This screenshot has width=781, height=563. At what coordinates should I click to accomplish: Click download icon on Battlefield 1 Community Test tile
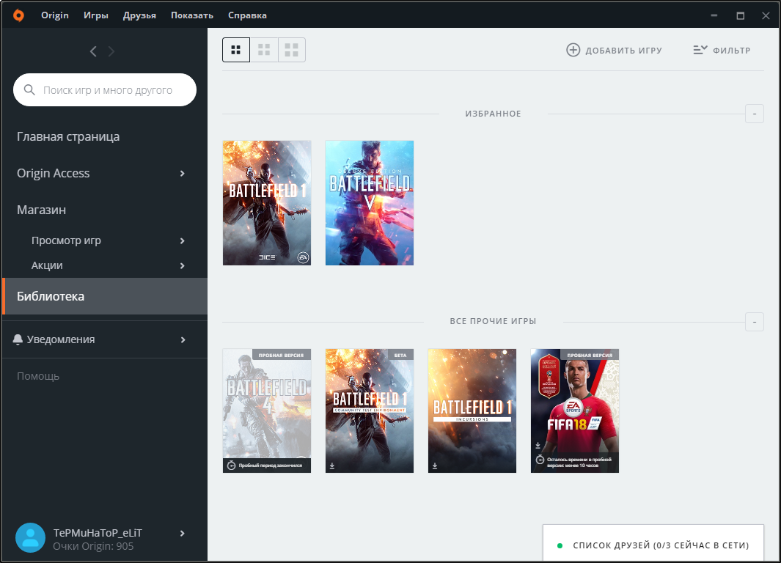click(x=332, y=466)
